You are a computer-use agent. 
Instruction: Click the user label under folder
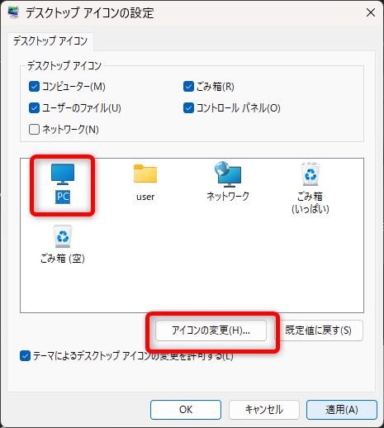[145, 197]
